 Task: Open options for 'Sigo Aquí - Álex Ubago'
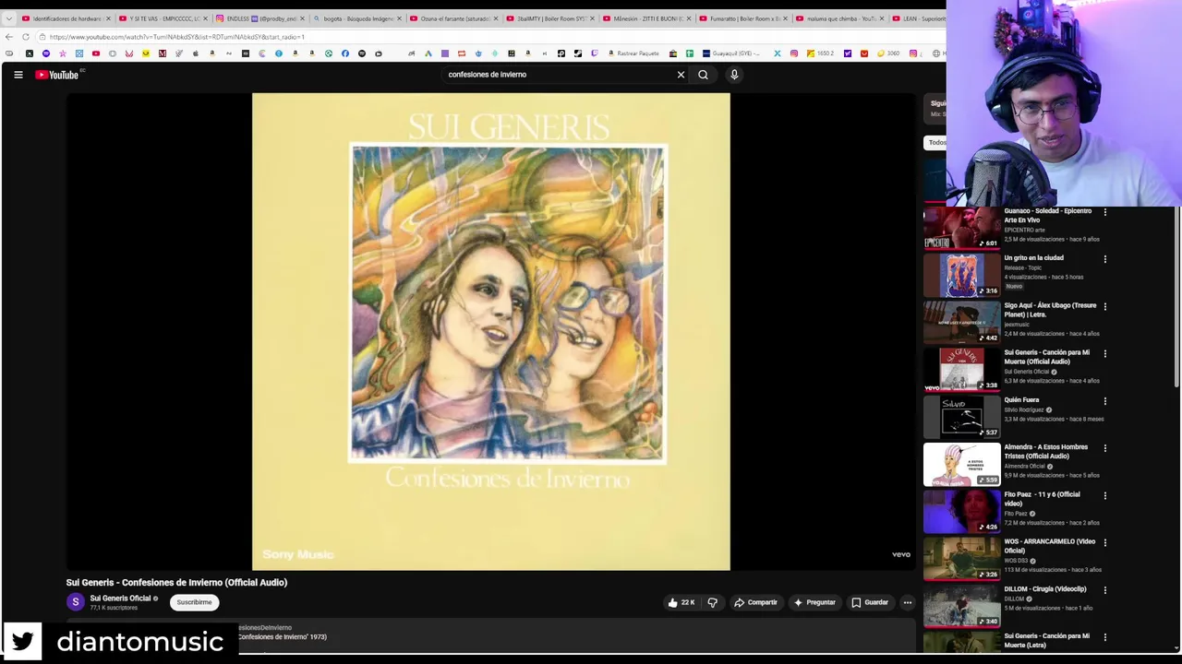(x=1104, y=306)
